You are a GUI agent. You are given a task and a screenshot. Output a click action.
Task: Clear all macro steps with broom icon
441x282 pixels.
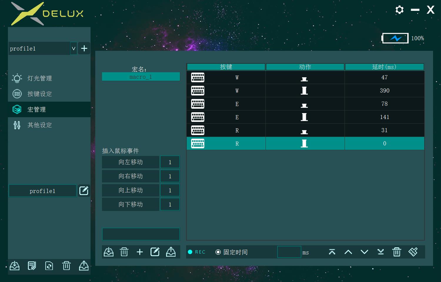[413, 252]
